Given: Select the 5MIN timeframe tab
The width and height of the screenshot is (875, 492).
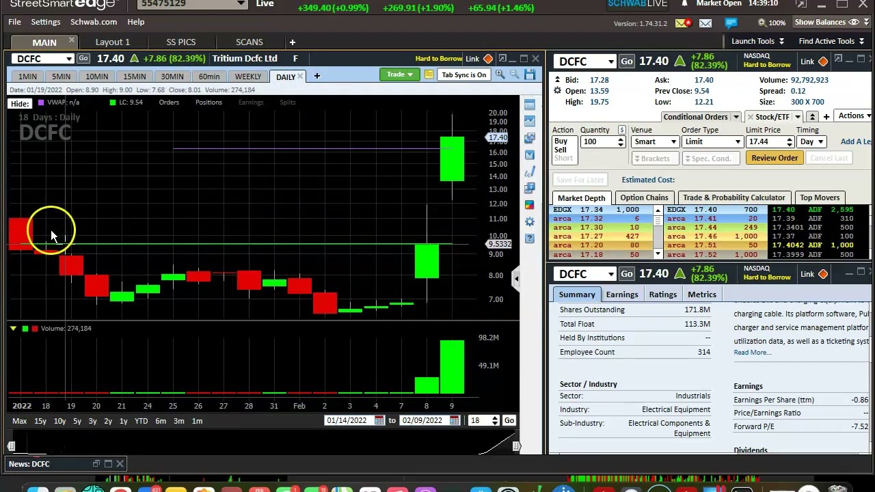Looking at the screenshot, I should tap(61, 77).
